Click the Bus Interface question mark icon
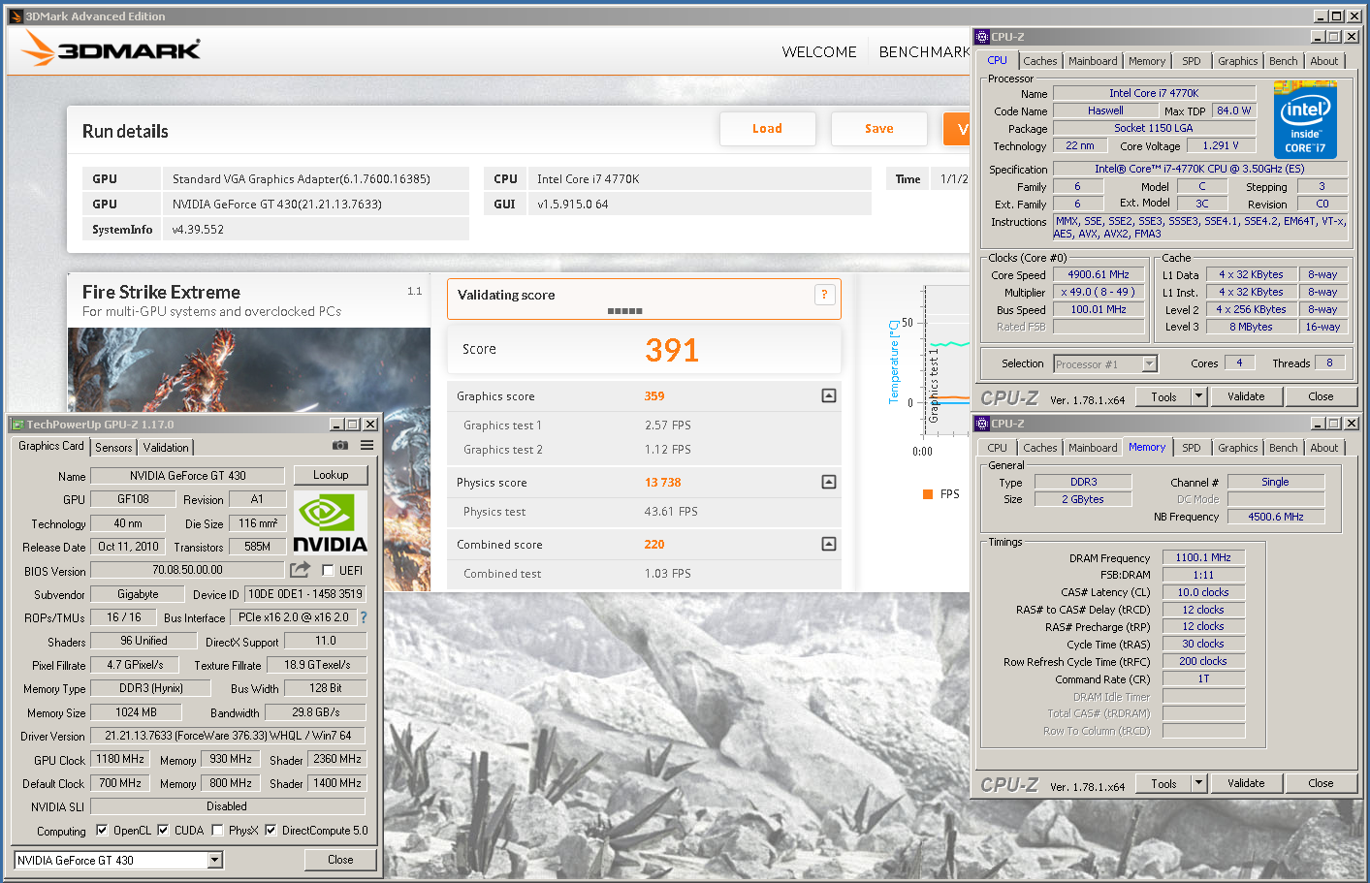This screenshot has width=1370, height=883. click(364, 617)
